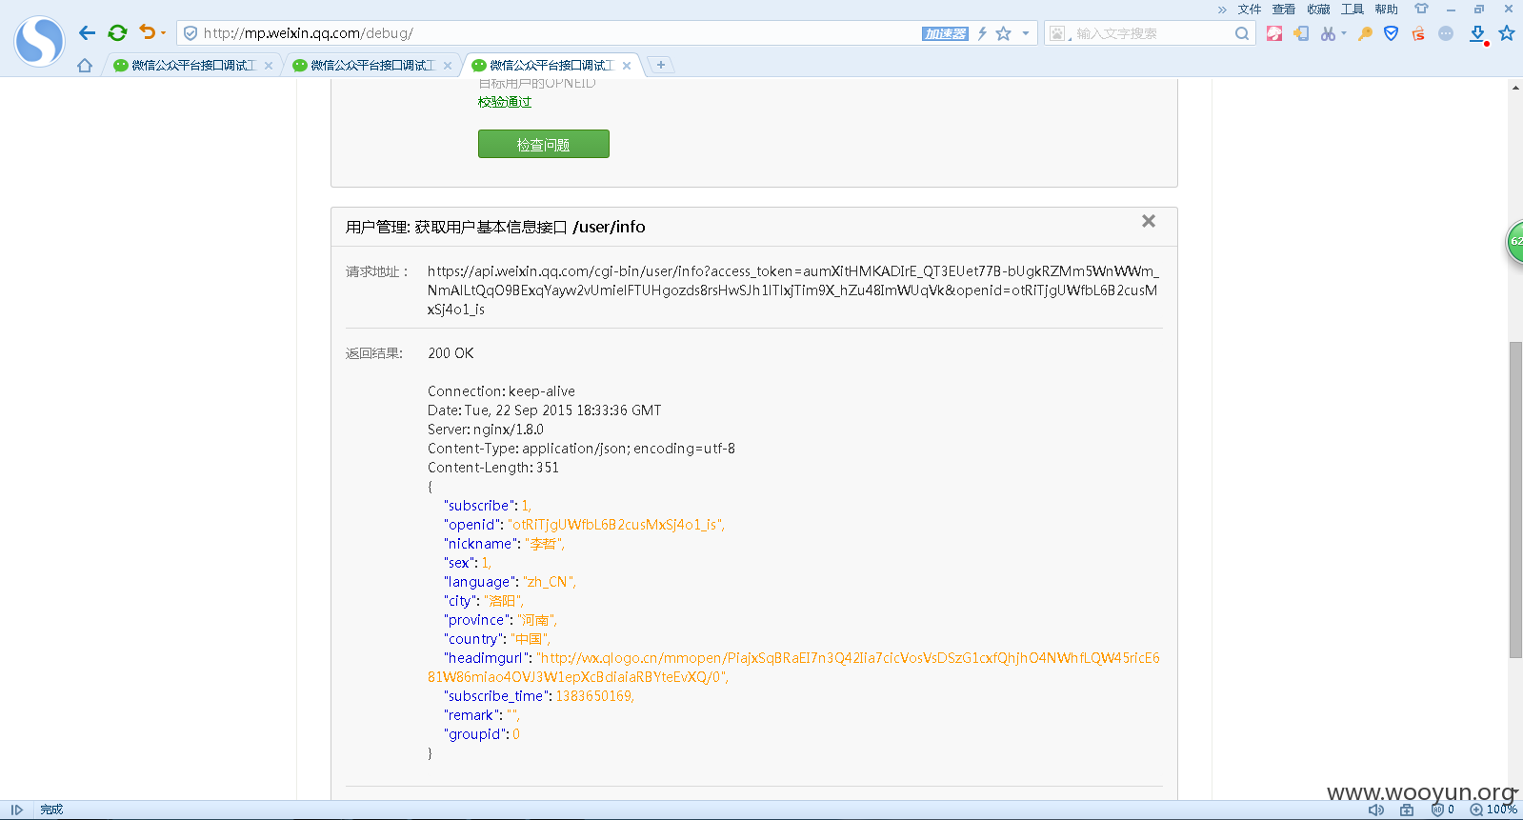1523x820 pixels.
Task: Click the Sogou browser logo avatar
Action: 40,41
